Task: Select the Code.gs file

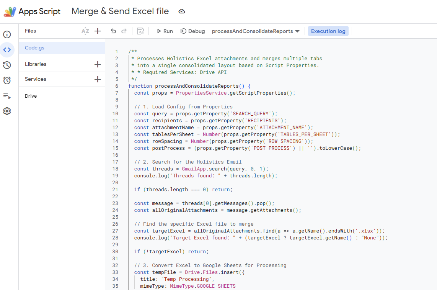Action: 35,48
